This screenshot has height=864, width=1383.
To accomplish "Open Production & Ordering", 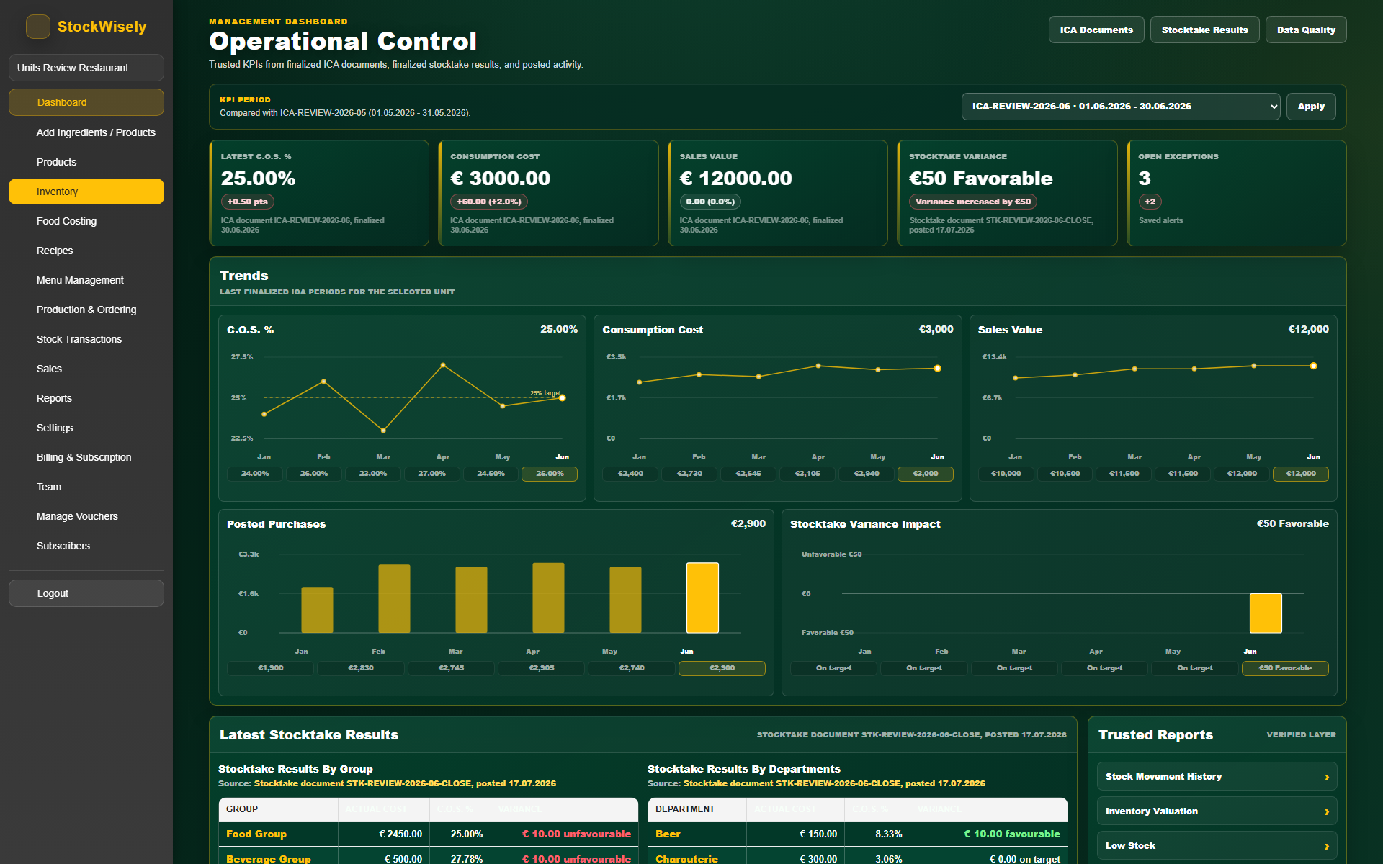I will click(86, 310).
